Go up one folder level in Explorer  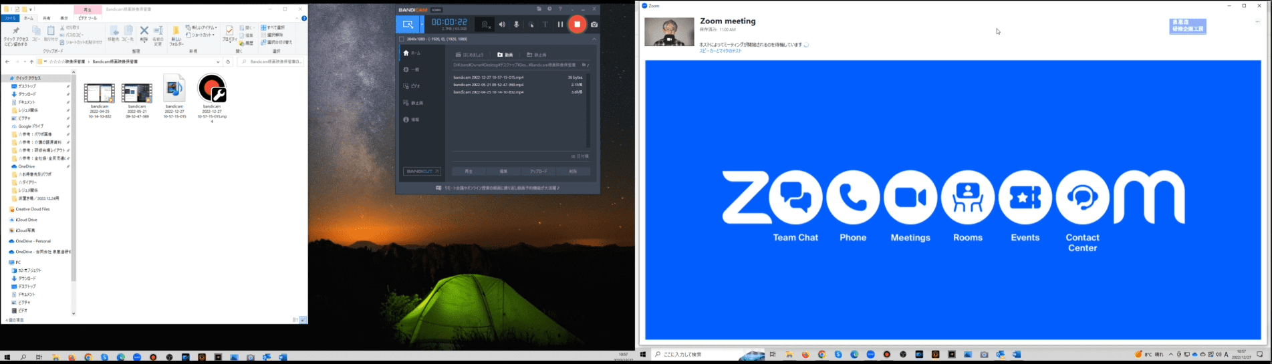click(x=31, y=61)
